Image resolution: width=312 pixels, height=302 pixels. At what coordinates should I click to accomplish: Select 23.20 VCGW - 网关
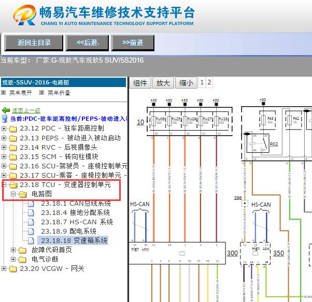coord(52,269)
